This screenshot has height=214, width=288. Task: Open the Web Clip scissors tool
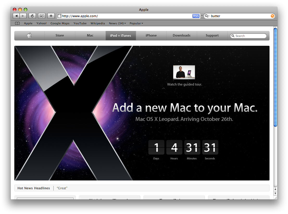42,16
